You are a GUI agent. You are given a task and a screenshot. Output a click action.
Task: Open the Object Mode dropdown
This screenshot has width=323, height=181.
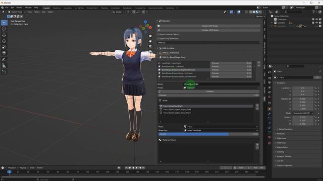[x=17, y=12]
